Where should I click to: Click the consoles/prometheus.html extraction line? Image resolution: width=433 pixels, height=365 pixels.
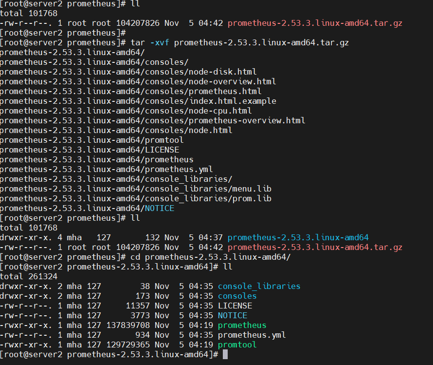pyautogui.click(x=130, y=91)
